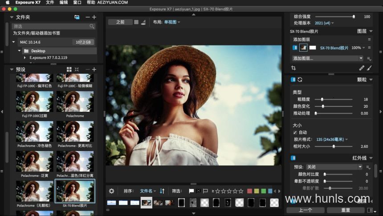
Task: Open the infrared 预设 关闭 dropdown
Action: pos(334,167)
